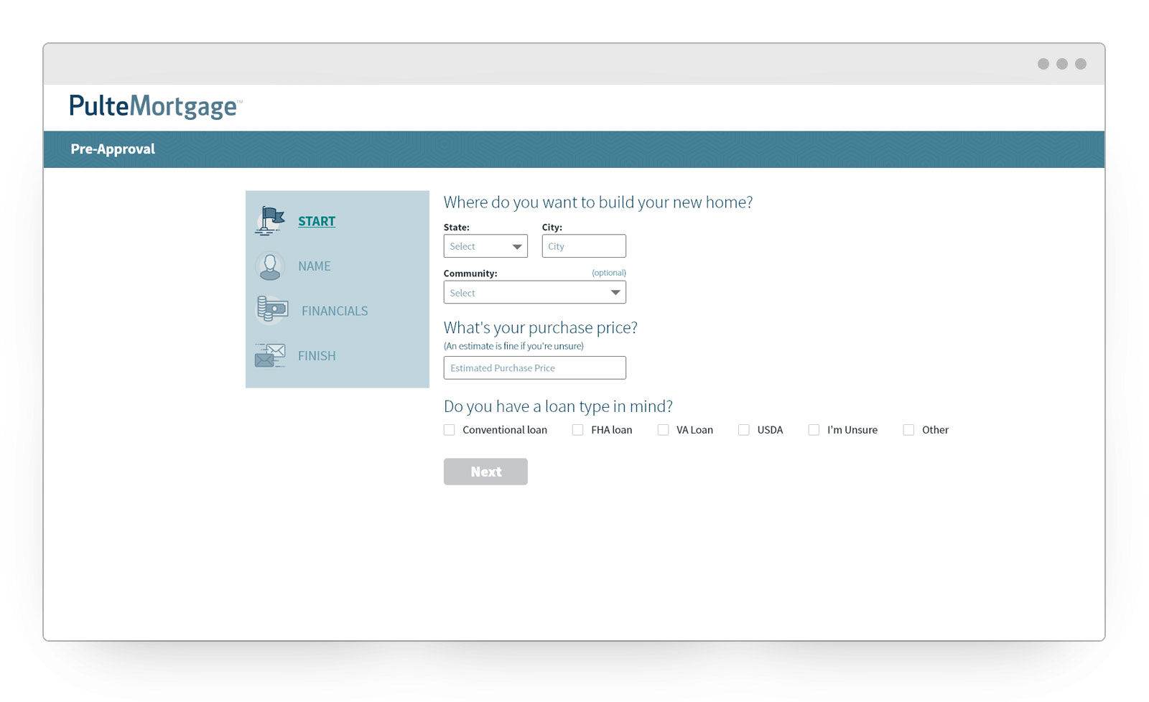
Task: Focus the Estimated Purchase Price field
Action: click(534, 368)
